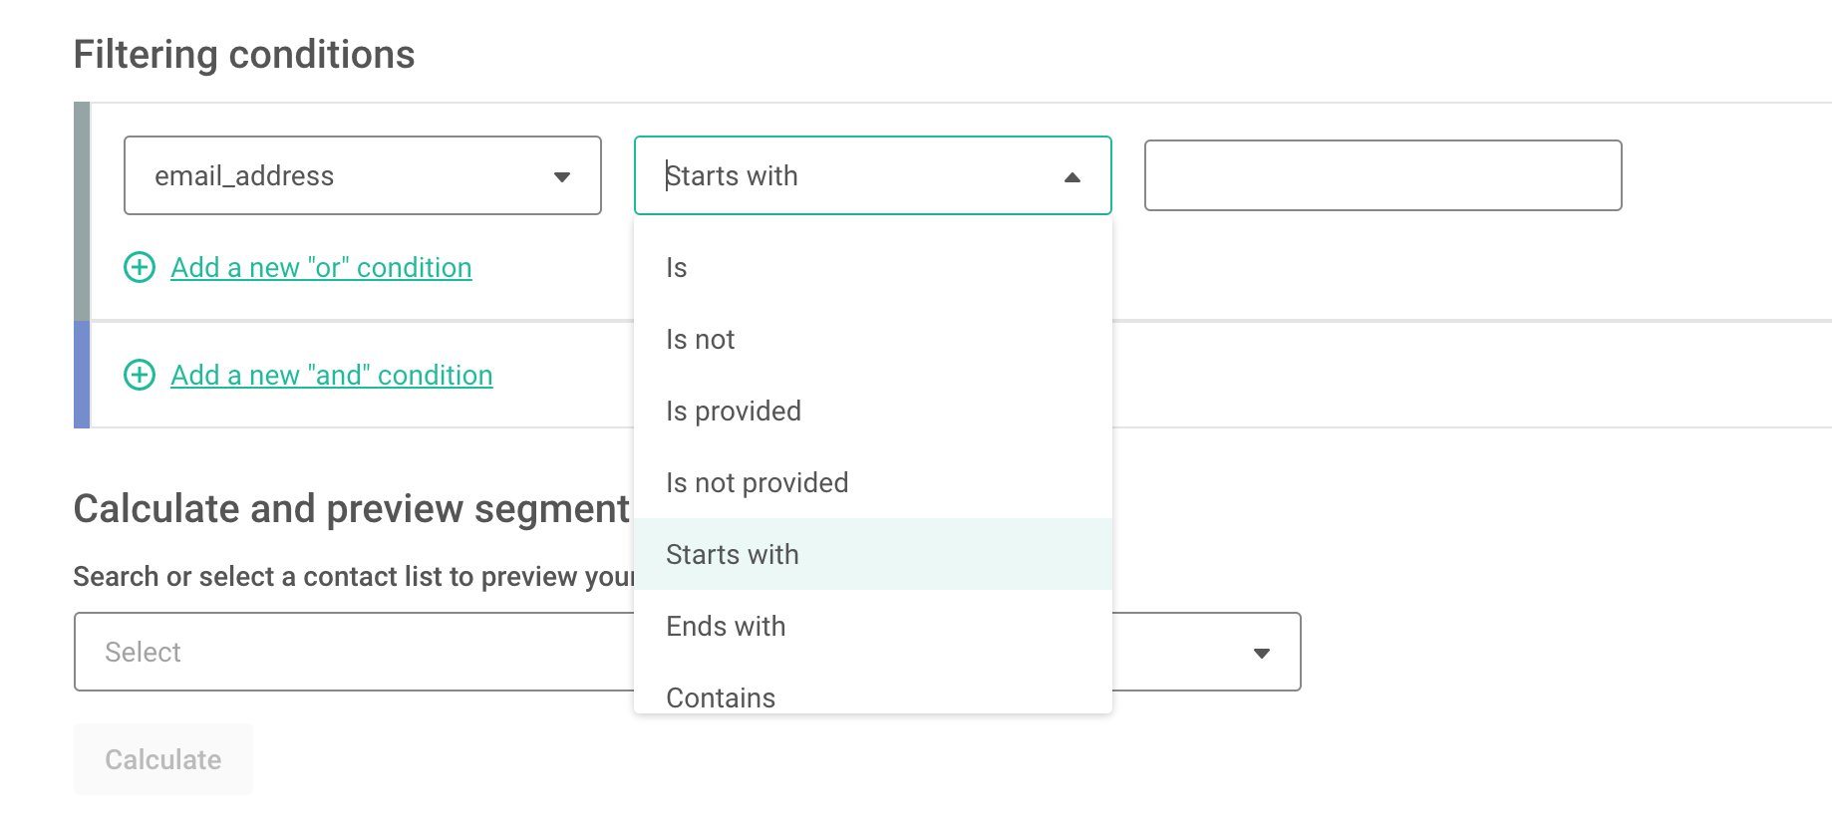Click the plus icon beside "and" condition

tap(140, 375)
